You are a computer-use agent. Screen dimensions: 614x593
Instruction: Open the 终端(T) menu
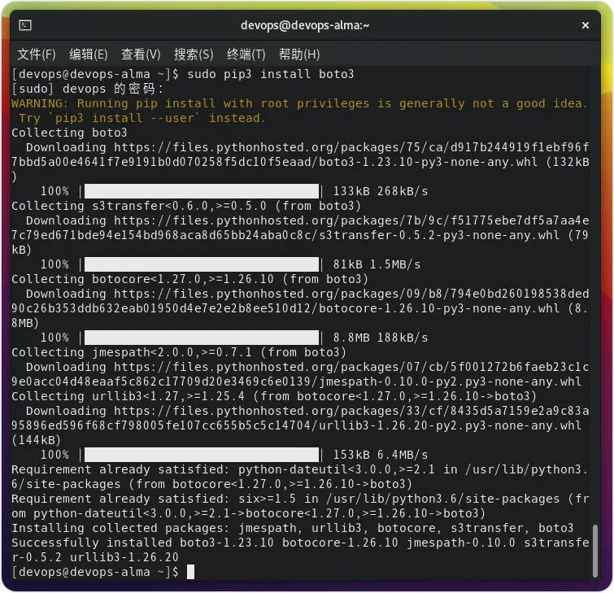point(246,55)
